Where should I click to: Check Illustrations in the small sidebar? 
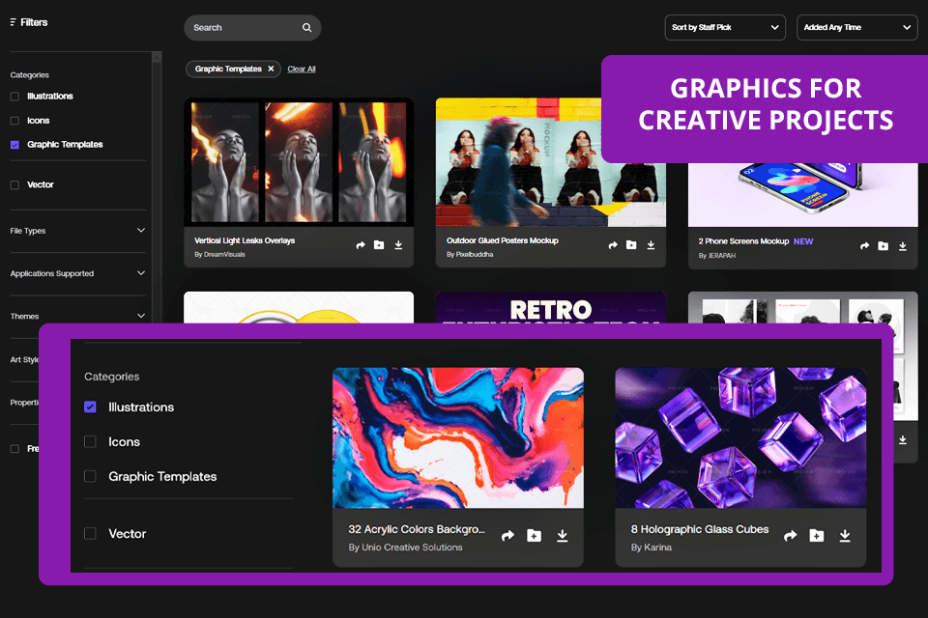[x=14, y=97]
